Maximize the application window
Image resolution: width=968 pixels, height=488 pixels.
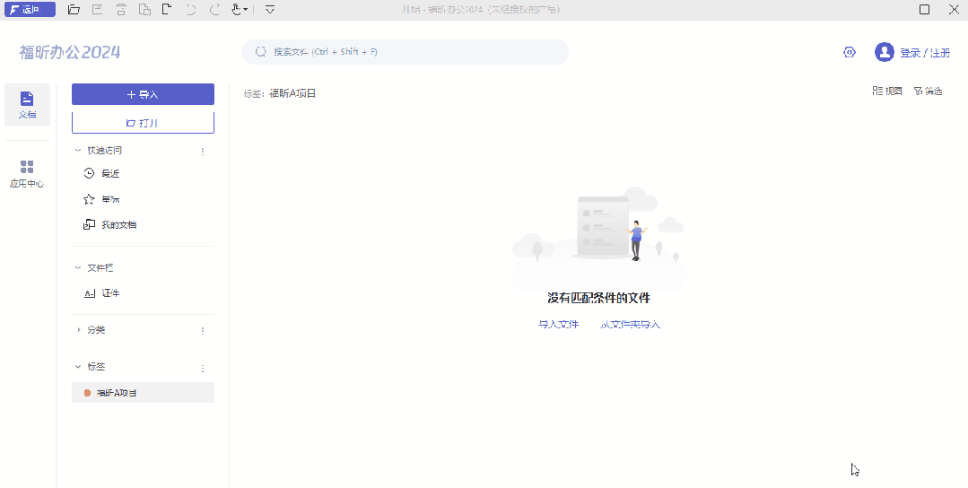(924, 9)
